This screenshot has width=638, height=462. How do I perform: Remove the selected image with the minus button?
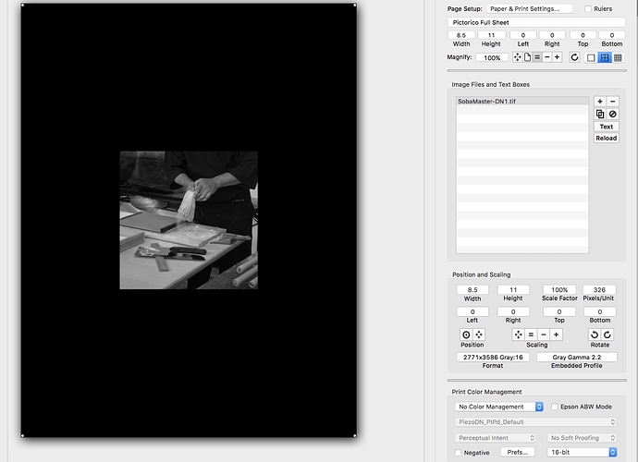coord(612,102)
